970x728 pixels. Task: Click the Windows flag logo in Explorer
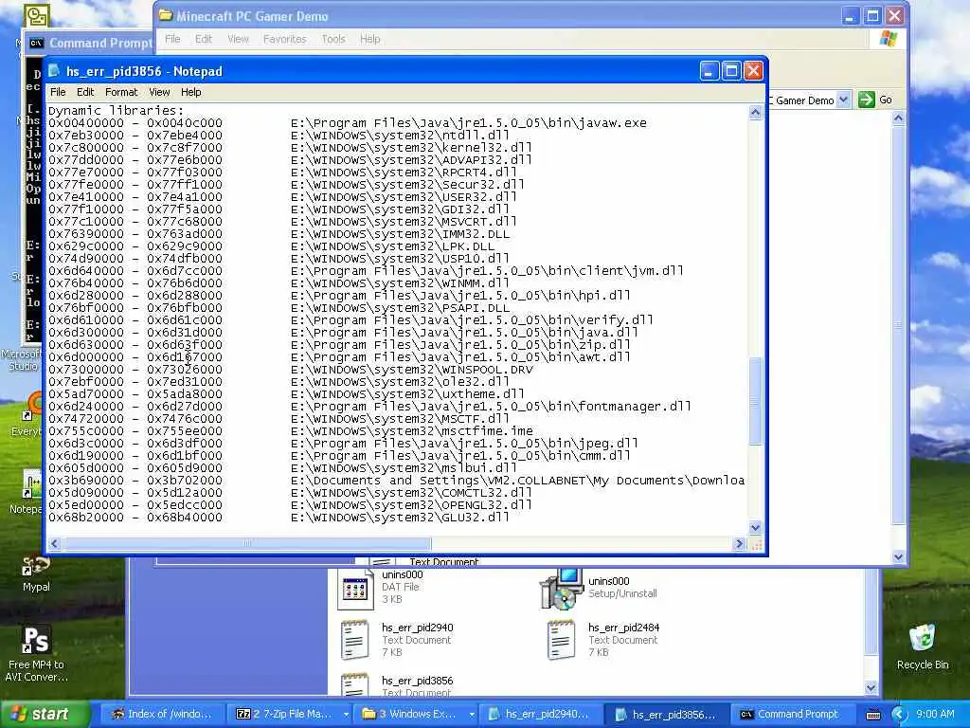pyautogui.click(x=889, y=38)
